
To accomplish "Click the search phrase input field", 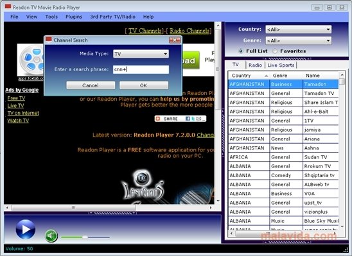I will [x=141, y=69].
